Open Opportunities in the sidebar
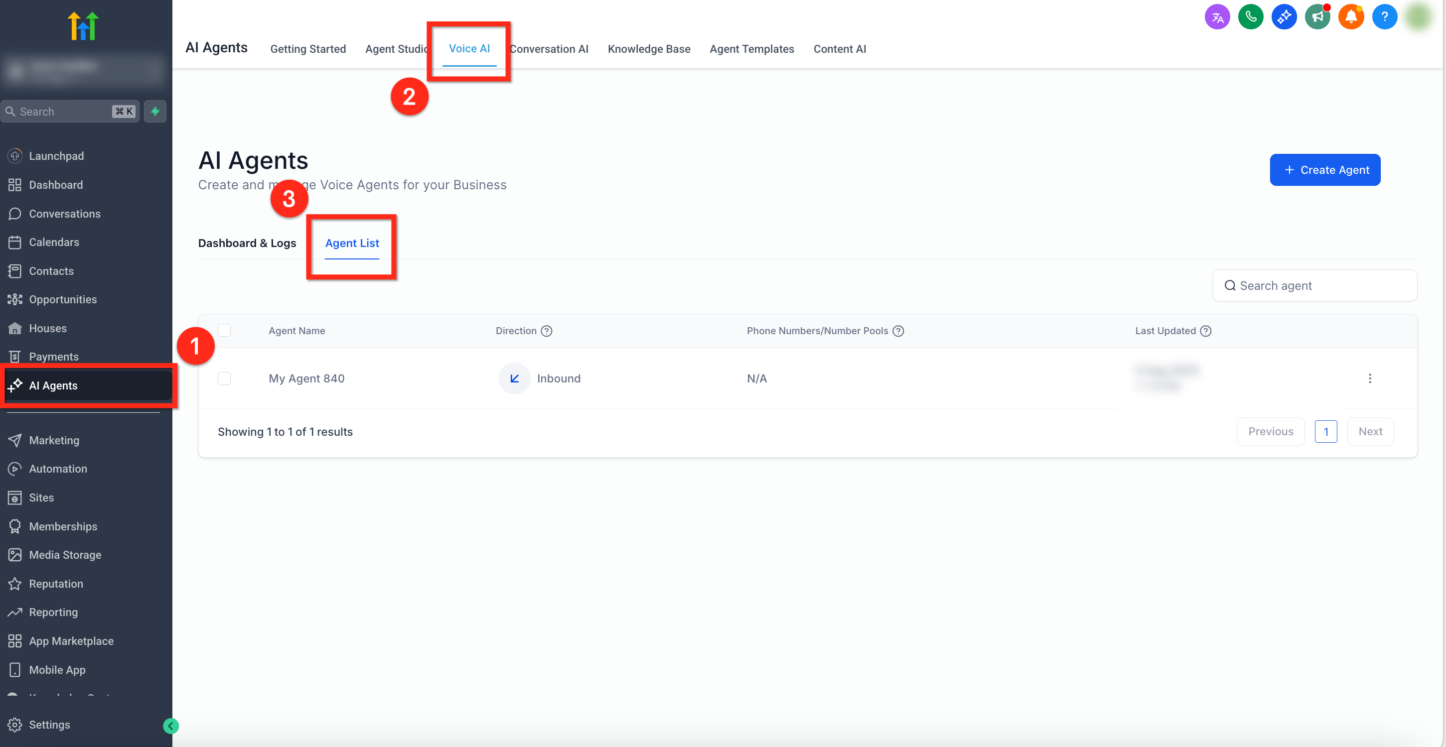 [63, 300]
